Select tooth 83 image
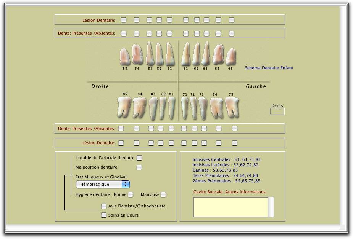 [153, 108]
